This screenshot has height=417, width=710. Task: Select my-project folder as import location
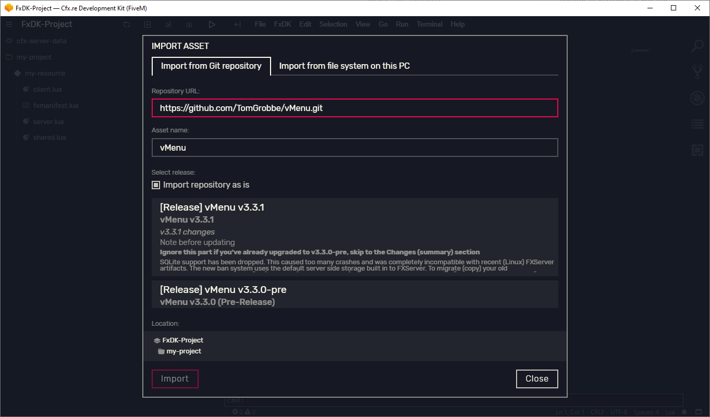tap(183, 351)
